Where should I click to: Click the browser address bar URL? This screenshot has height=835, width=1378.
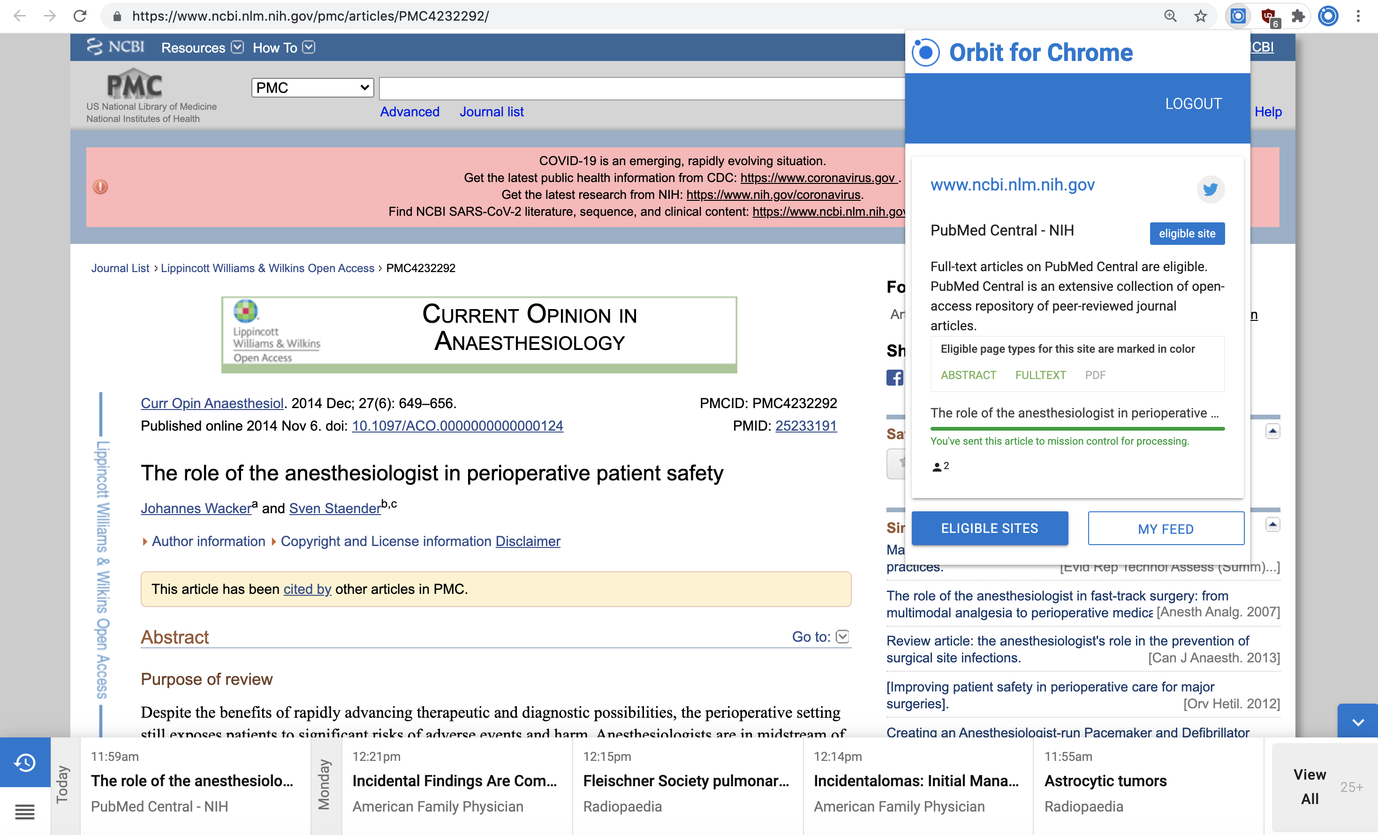click(x=310, y=15)
